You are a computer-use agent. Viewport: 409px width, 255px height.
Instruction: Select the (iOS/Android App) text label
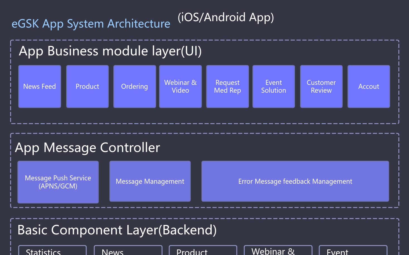click(x=226, y=17)
